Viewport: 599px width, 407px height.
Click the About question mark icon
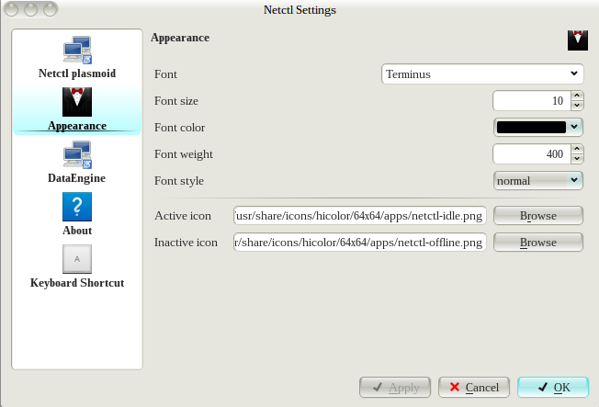[77, 207]
